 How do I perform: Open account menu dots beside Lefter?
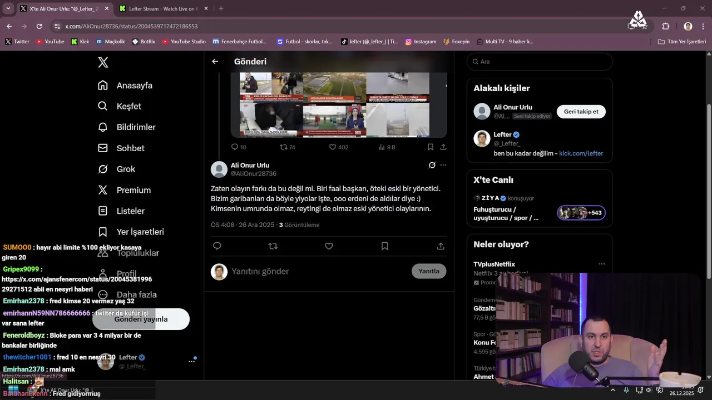192,361
